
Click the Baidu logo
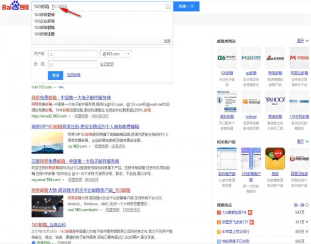coord(16,6)
